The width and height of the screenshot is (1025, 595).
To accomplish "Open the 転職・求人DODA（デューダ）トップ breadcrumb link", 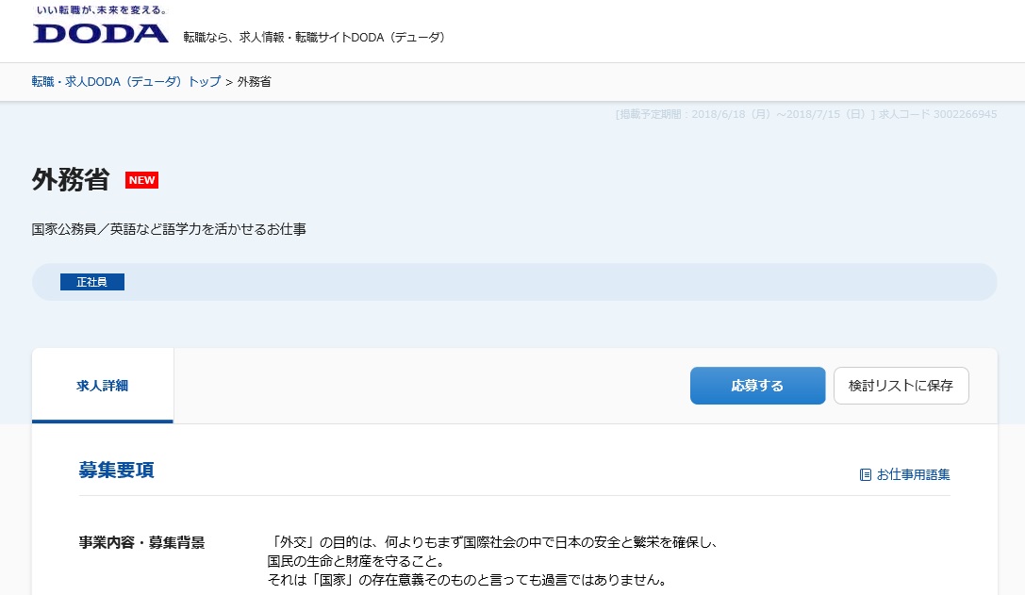I will [126, 82].
